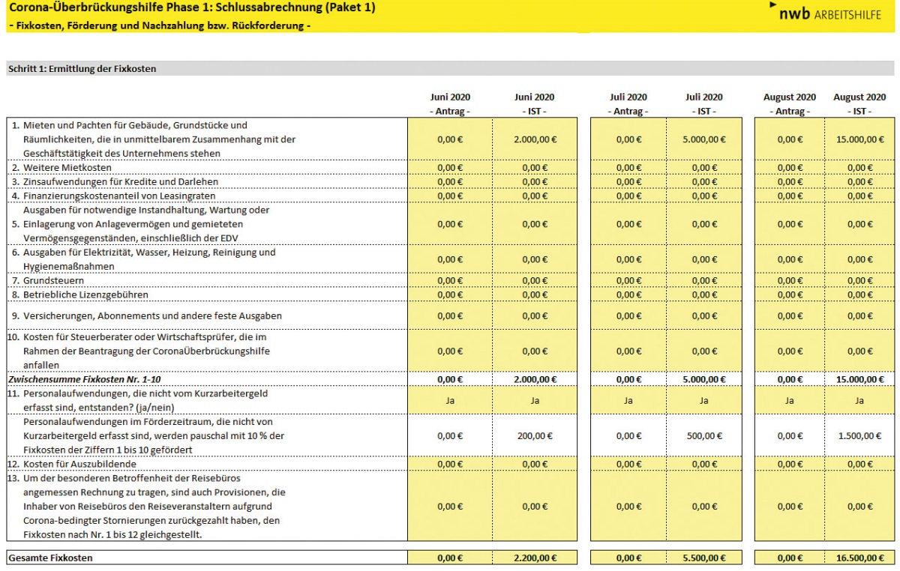Image resolution: width=900 pixels, height=571 pixels.
Task: Select the Betriebliche Lizenzgebühren row label
Action: pos(79,294)
